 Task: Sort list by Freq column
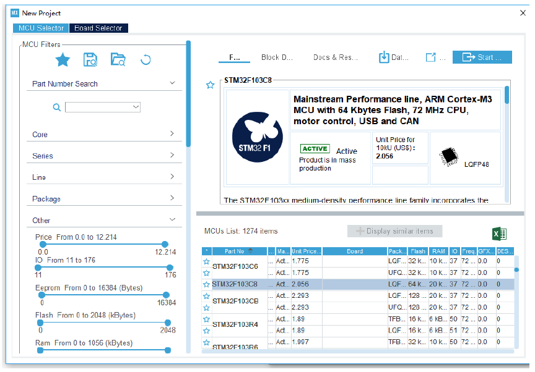[469, 251]
